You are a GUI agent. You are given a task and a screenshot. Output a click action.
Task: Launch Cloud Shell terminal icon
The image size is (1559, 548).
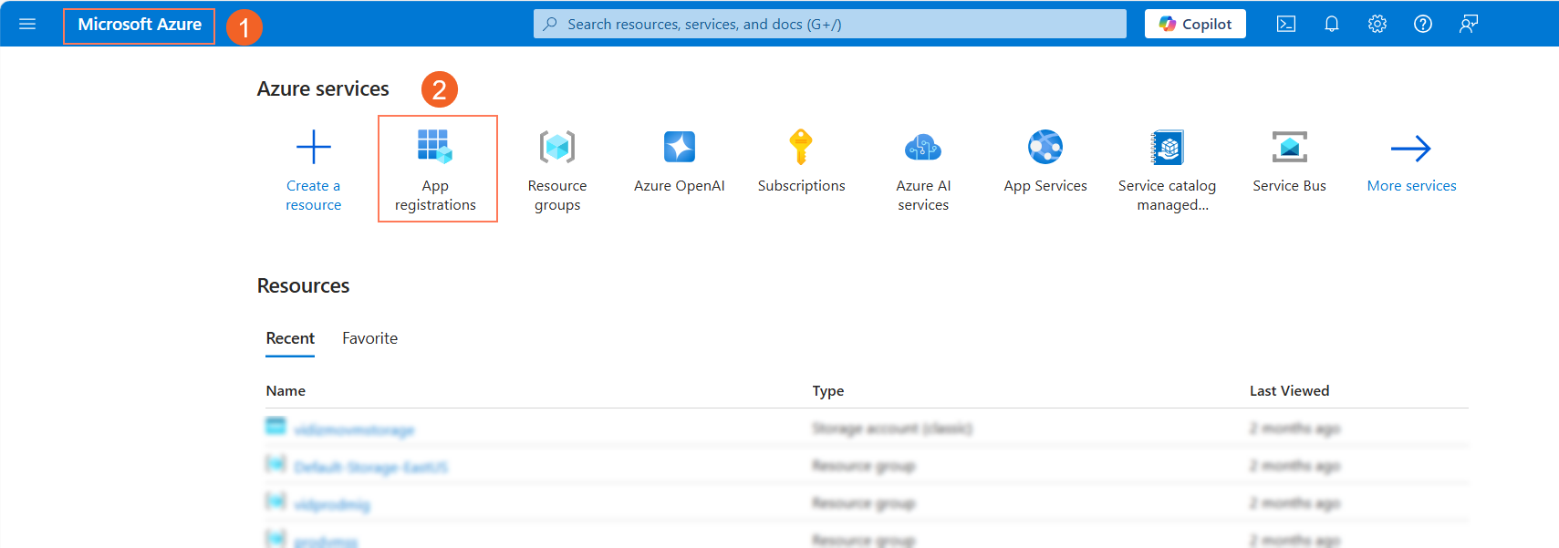point(1286,25)
